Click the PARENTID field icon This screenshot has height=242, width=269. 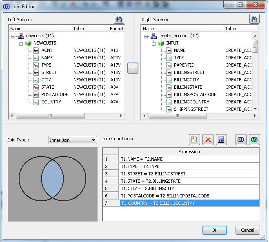click(x=169, y=65)
